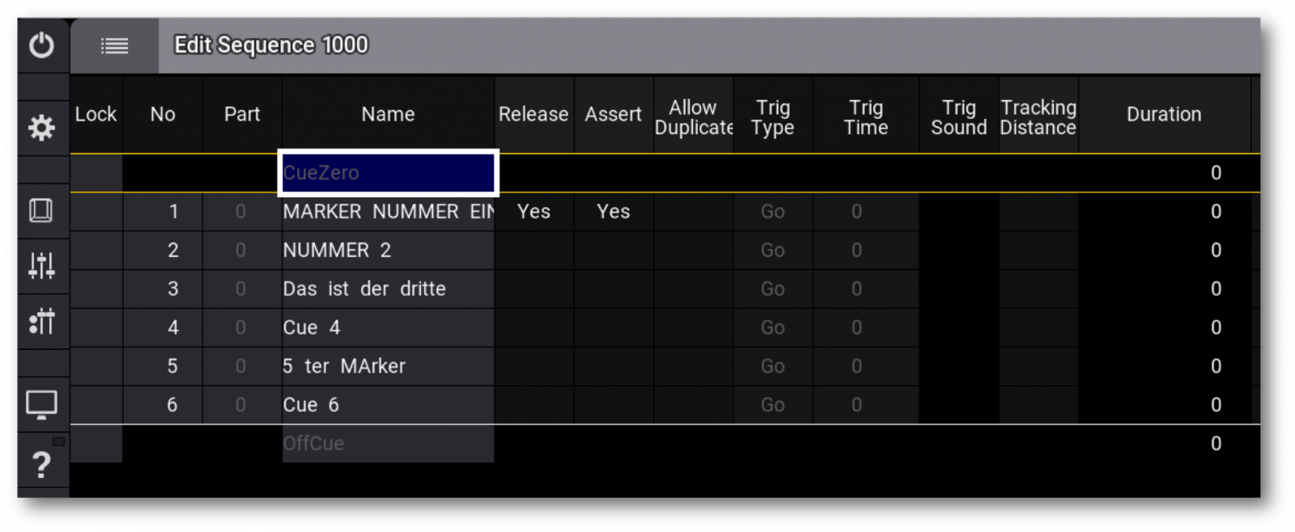The height and width of the screenshot is (532, 1295).
Task: Click the Duration column header
Action: 1163,115
